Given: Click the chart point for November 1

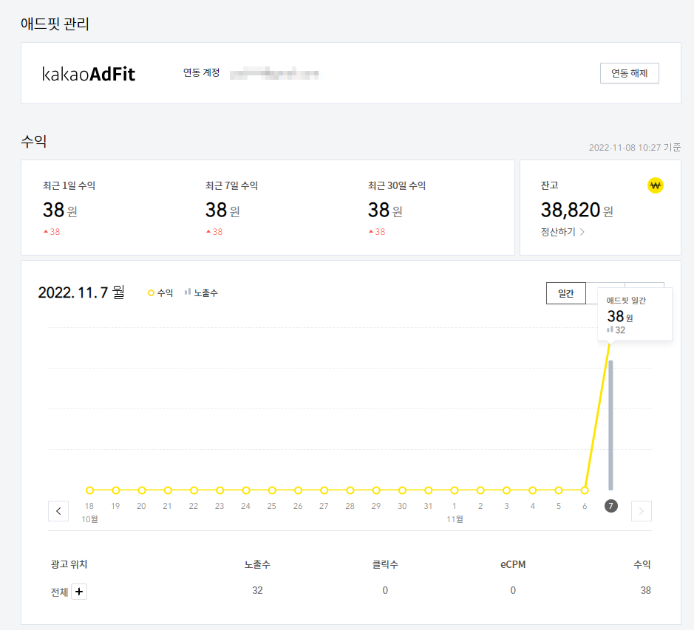Looking at the screenshot, I should (x=455, y=490).
